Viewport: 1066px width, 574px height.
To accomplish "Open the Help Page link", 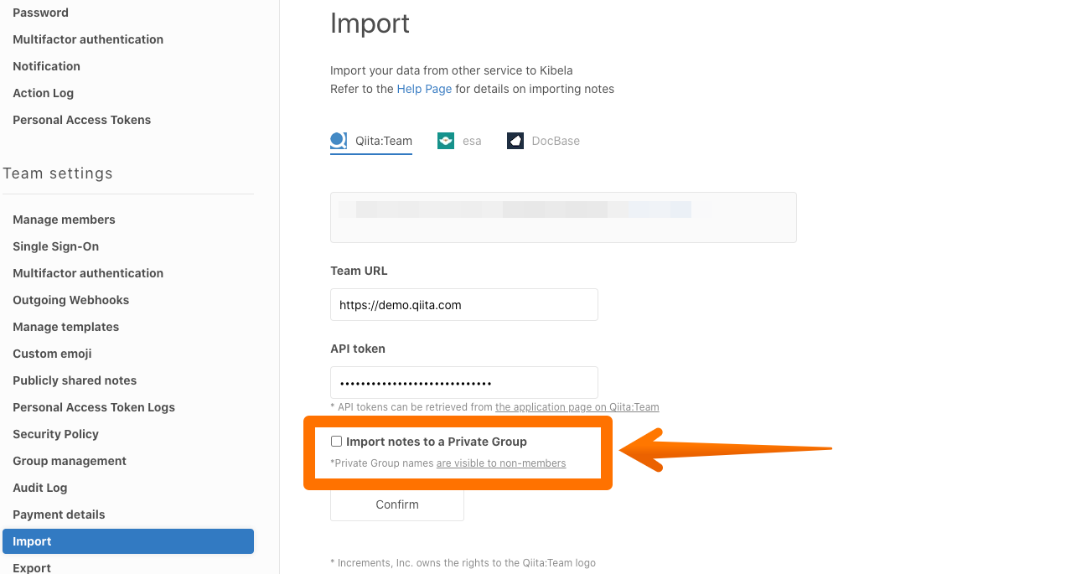I will click(424, 89).
